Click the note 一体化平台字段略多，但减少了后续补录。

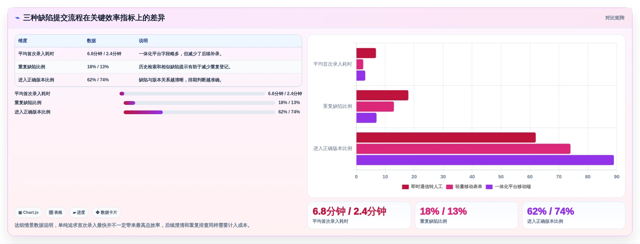click(181, 54)
